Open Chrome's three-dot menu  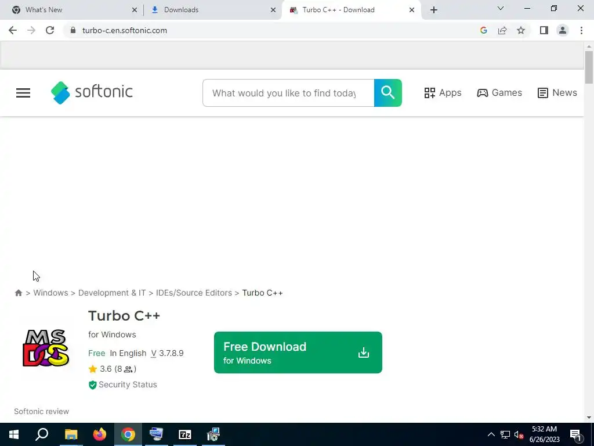click(x=581, y=30)
